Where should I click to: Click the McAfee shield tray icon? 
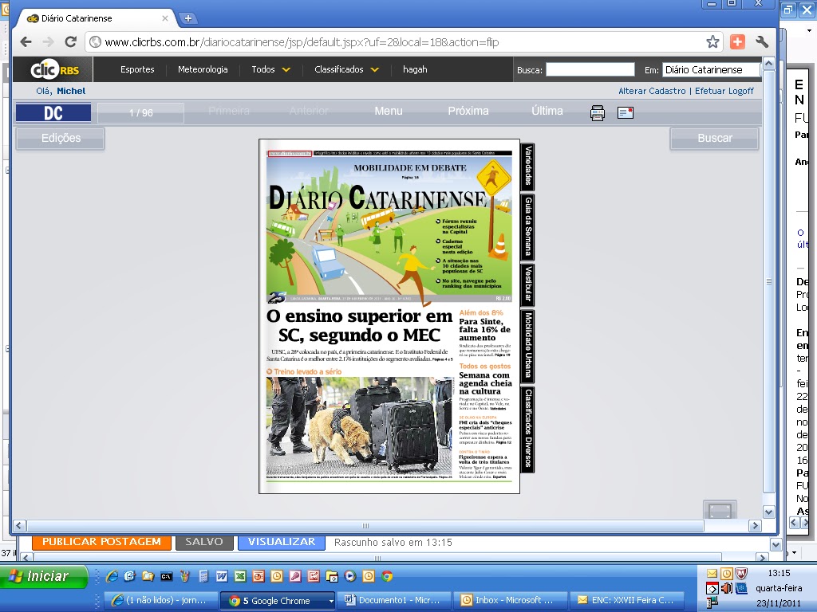point(741,574)
